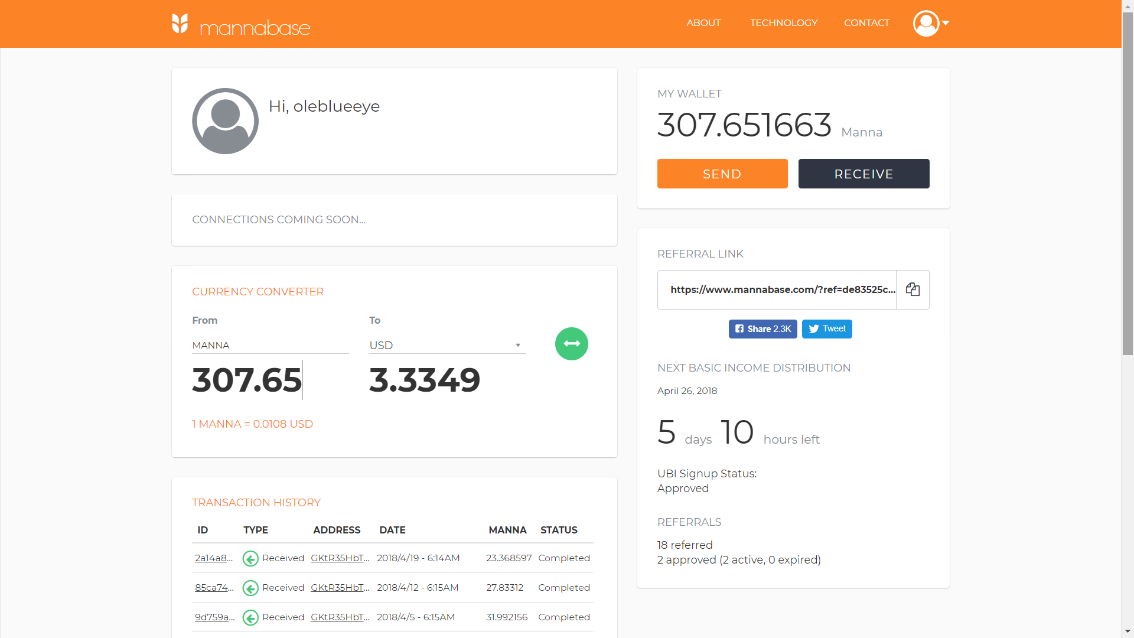Image resolution: width=1134 pixels, height=638 pixels.
Task: Click the Received arrow icon in the 31.992156 row
Action: tap(250, 617)
